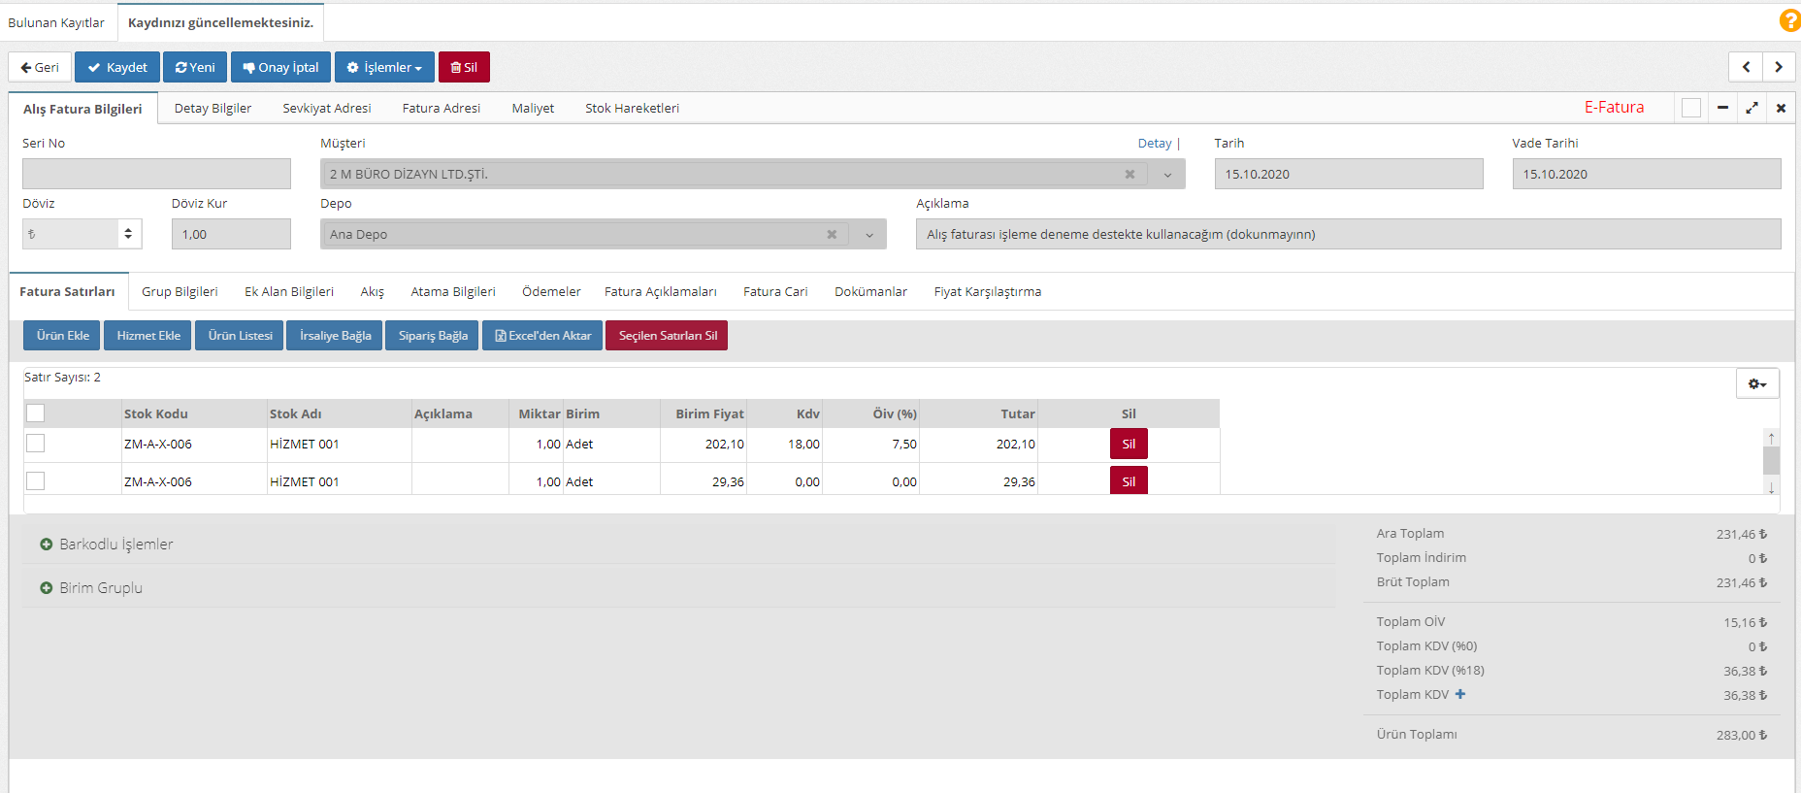The height and width of the screenshot is (793, 1801).
Task: Switch to the Detay Bilgiler tab
Action: (x=213, y=109)
